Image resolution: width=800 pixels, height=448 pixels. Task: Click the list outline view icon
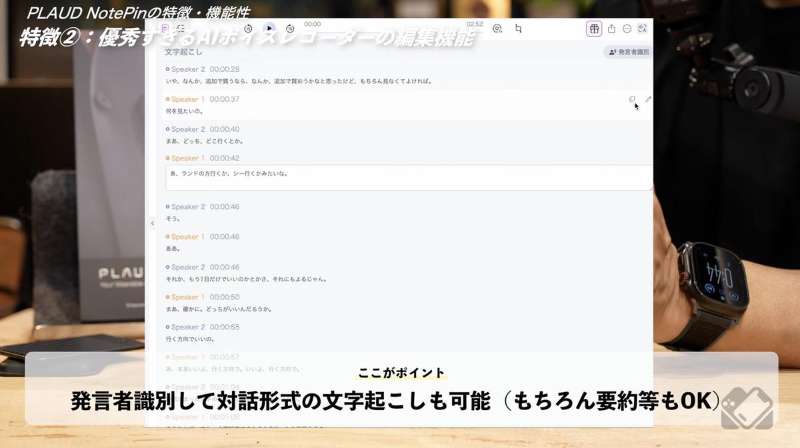(180, 29)
